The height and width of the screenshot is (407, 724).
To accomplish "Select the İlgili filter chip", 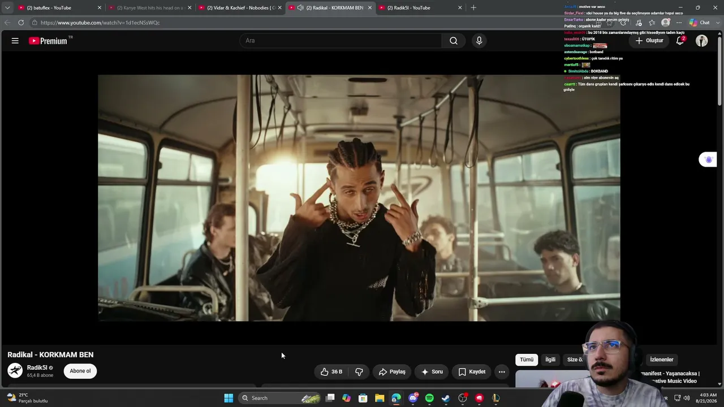I will tap(550, 360).
